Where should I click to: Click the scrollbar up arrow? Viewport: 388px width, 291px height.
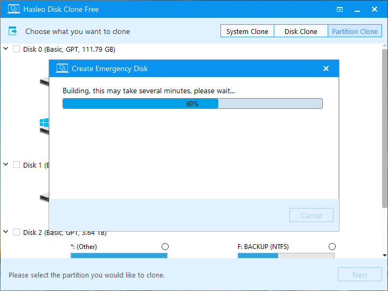(384, 46)
